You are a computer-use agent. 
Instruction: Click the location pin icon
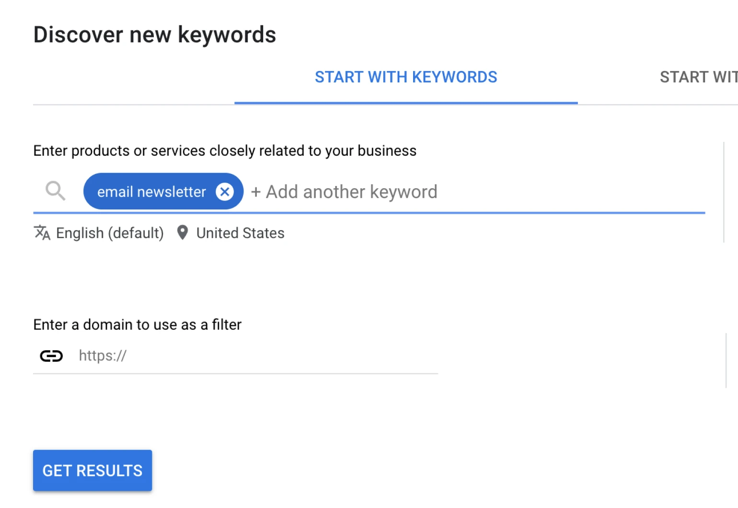[x=182, y=232]
